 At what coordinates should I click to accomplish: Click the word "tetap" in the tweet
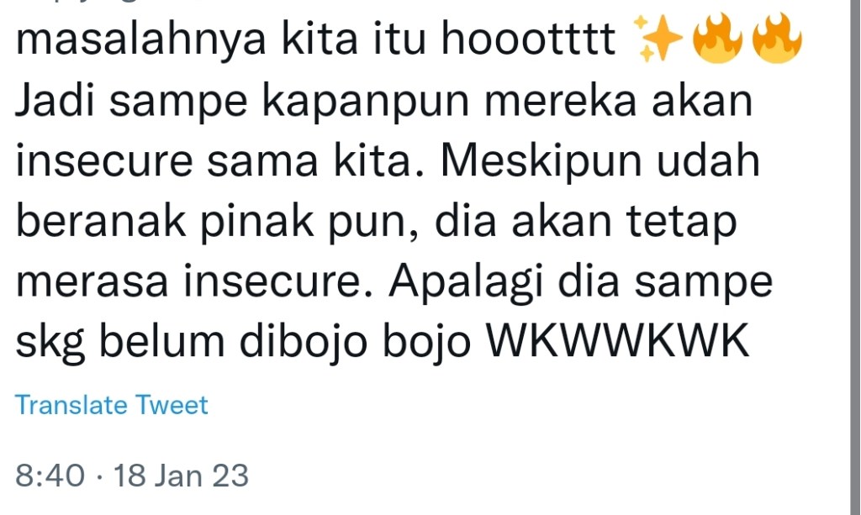[681, 223]
